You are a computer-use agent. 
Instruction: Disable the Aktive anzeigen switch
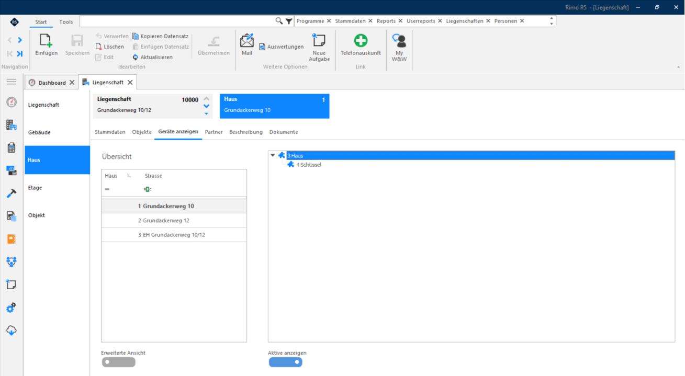tap(285, 362)
